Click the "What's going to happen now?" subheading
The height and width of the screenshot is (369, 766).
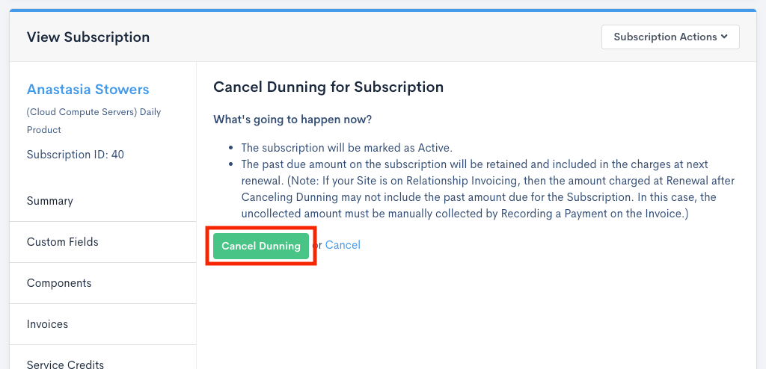[292, 120]
